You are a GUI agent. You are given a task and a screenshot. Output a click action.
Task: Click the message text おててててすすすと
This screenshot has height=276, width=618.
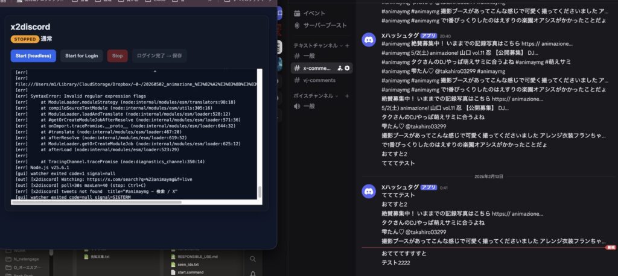[x=404, y=254]
